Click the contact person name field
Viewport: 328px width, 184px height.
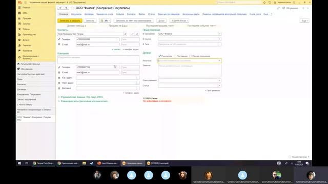tap(91, 34)
